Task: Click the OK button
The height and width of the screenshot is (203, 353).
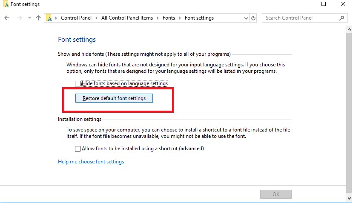Action: (276, 194)
